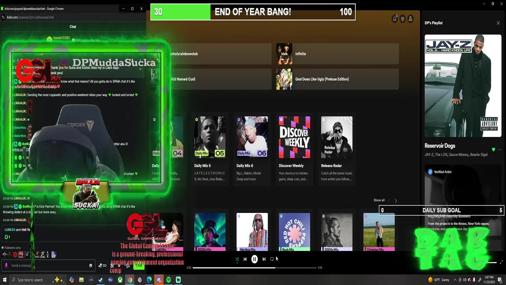
Task: Open the Discover Weekly playlist card
Action: [295, 149]
